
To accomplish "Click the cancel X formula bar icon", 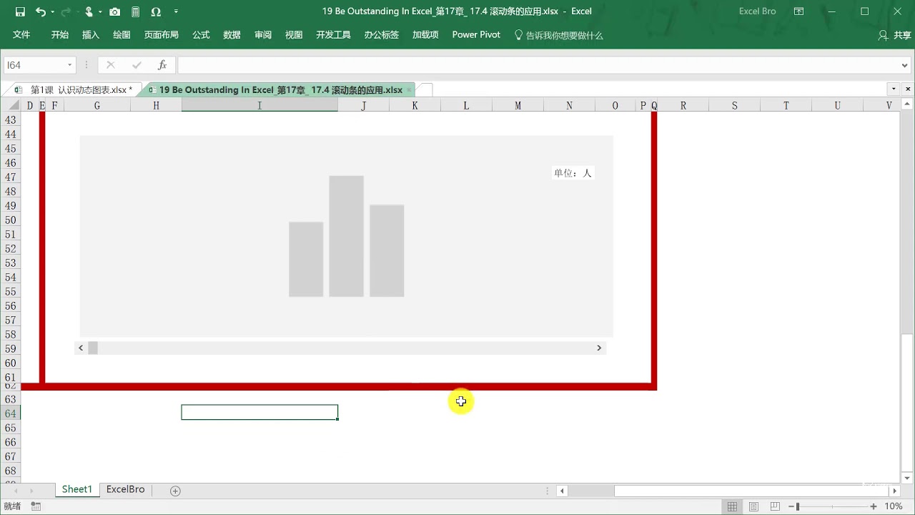I will [x=110, y=65].
